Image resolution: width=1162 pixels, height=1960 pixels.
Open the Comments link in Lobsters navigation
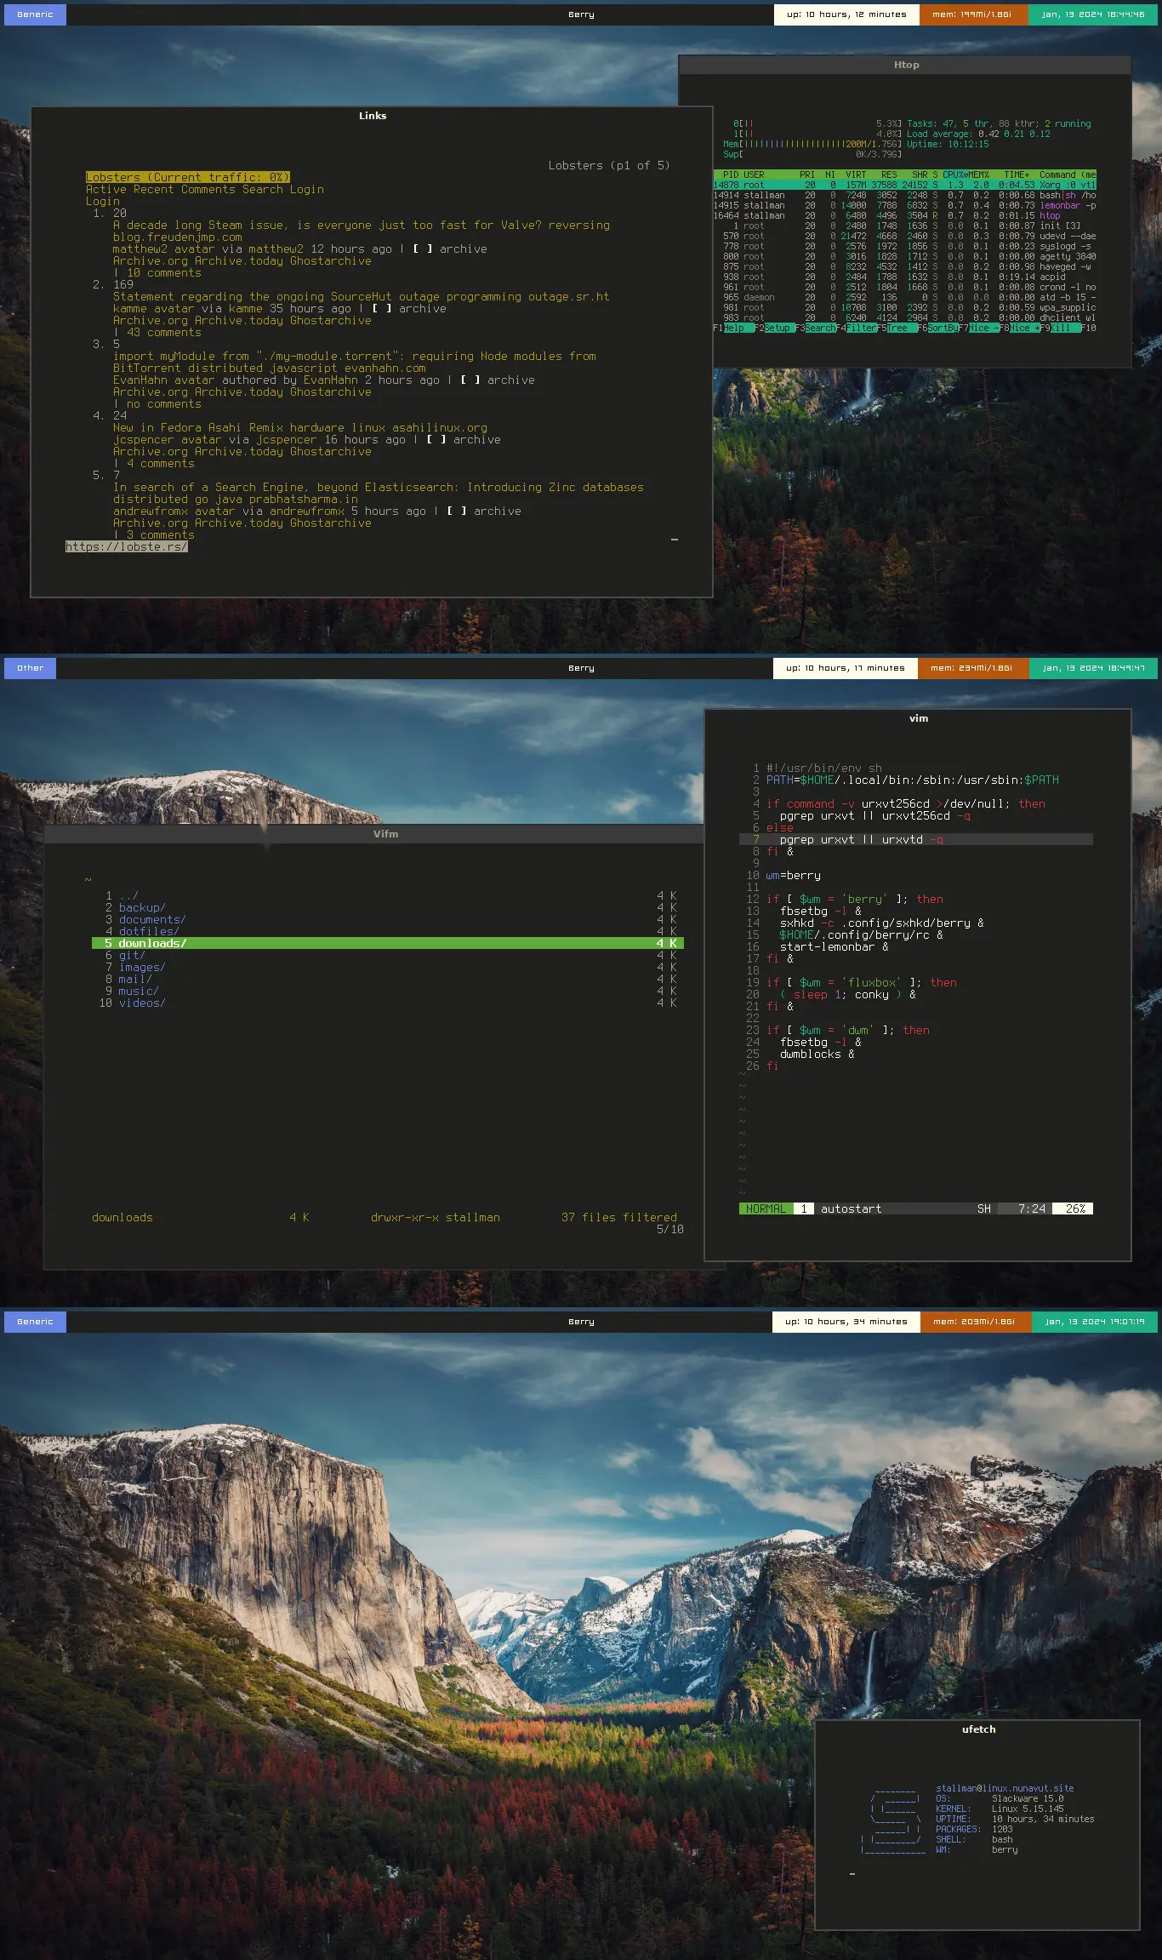click(x=208, y=190)
